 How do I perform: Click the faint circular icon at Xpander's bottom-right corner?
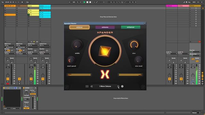tap(143, 87)
